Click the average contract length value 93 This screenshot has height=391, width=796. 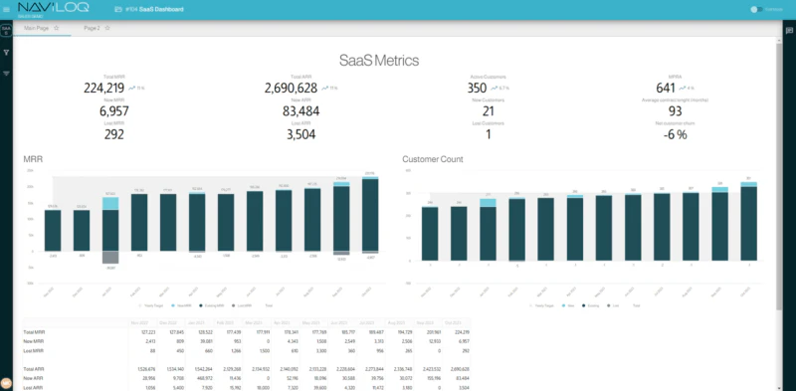point(675,111)
